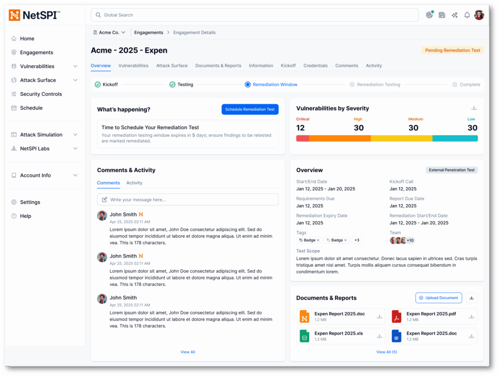Screen dimensions: 499x376
Task: Click the Write your message here field
Action: pyautogui.click(x=188, y=200)
